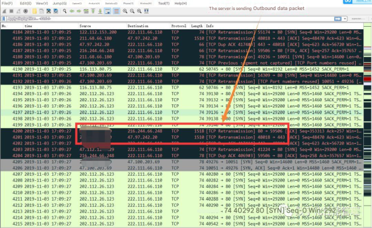Open the View(V) menu
This screenshot has width=372, height=228.
[42, 3]
